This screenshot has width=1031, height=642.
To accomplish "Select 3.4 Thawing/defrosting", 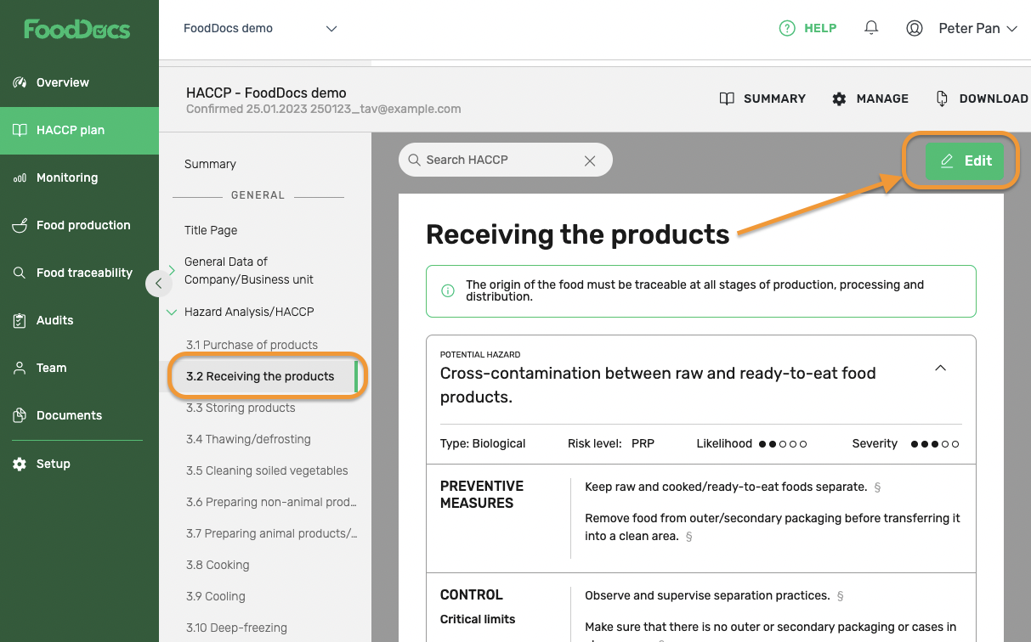I will [248, 439].
